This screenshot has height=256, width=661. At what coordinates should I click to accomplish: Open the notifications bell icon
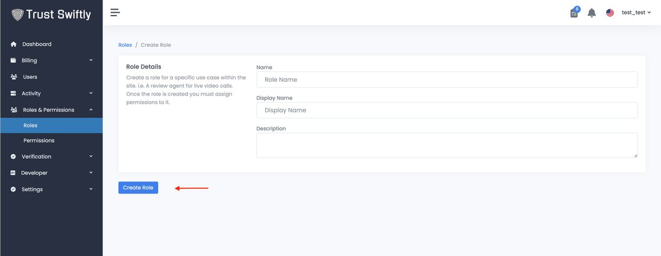pos(592,13)
